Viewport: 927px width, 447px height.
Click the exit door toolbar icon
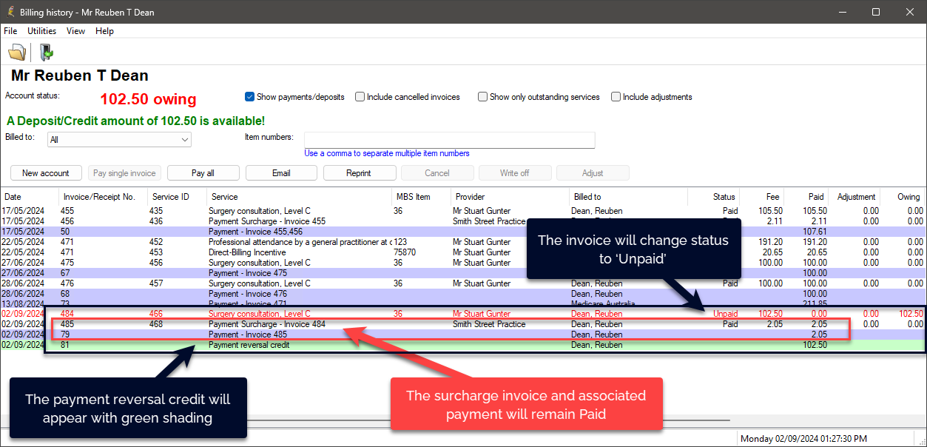(47, 53)
